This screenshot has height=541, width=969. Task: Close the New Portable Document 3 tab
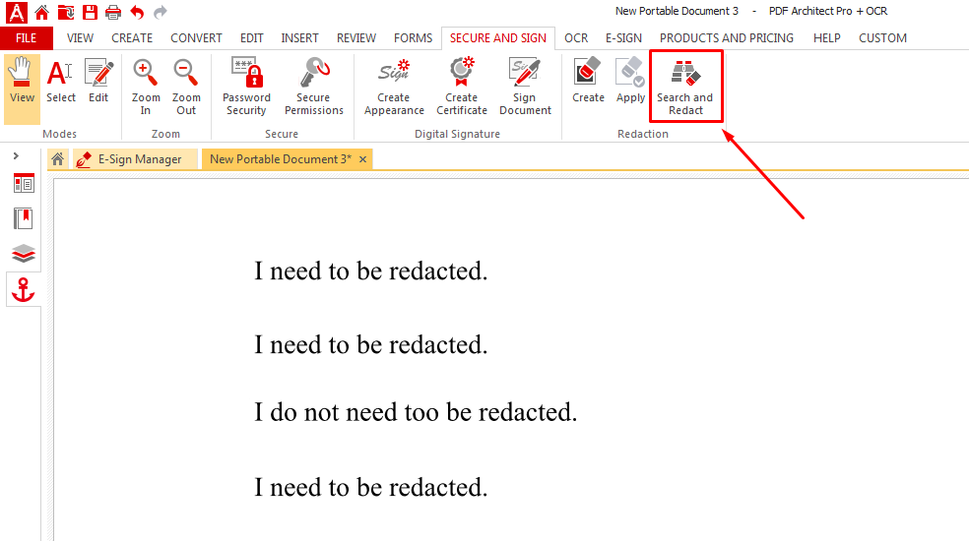(x=362, y=159)
